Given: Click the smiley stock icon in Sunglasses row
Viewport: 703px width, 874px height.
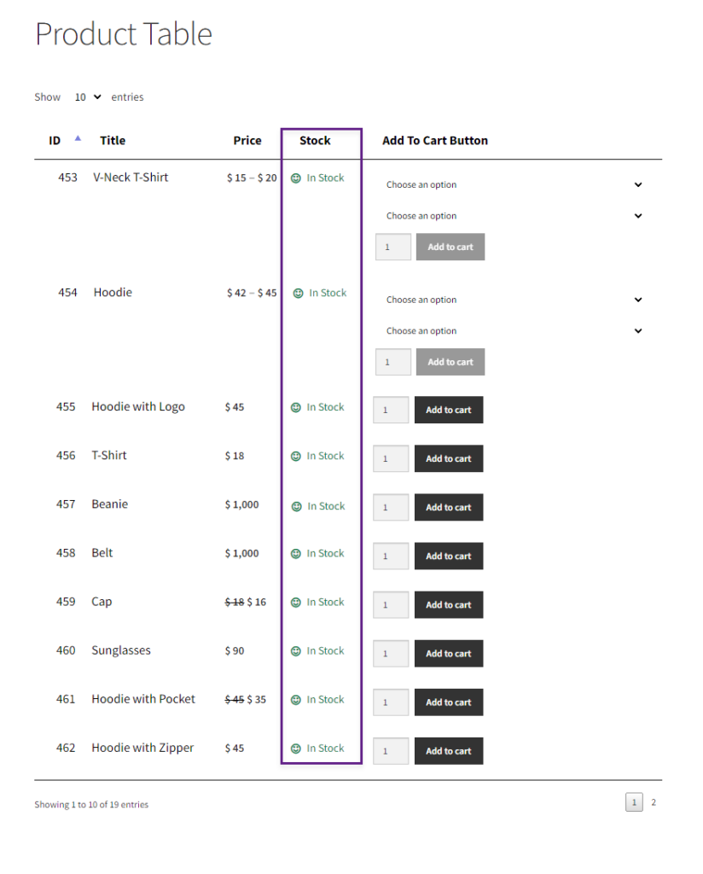Looking at the screenshot, I should [296, 651].
